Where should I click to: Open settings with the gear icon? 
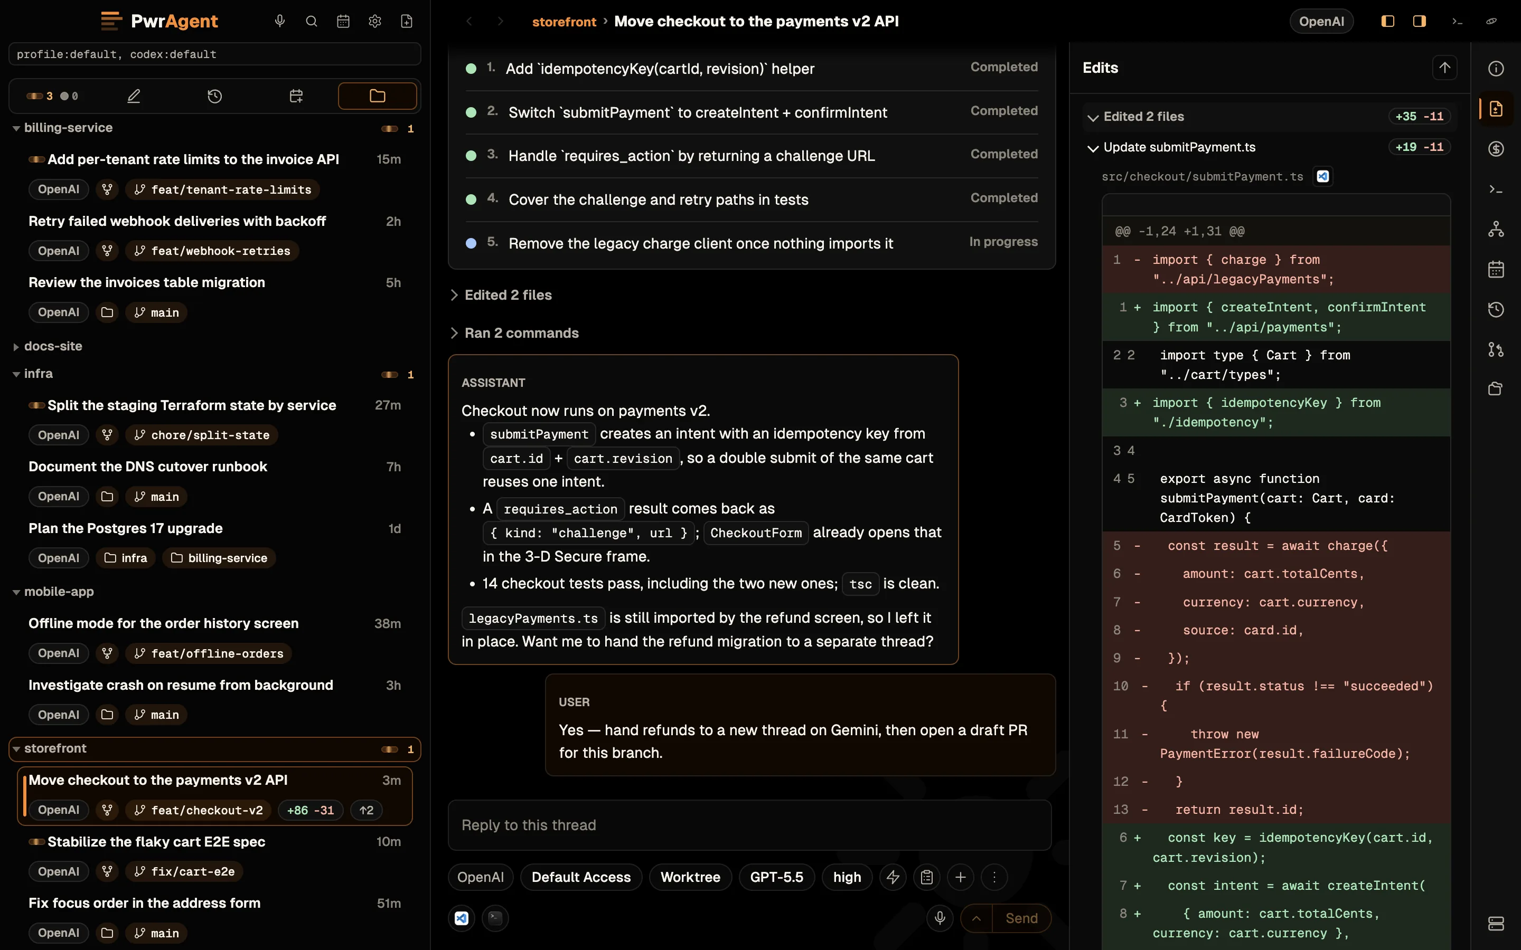pyautogui.click(x=374, y=21)
